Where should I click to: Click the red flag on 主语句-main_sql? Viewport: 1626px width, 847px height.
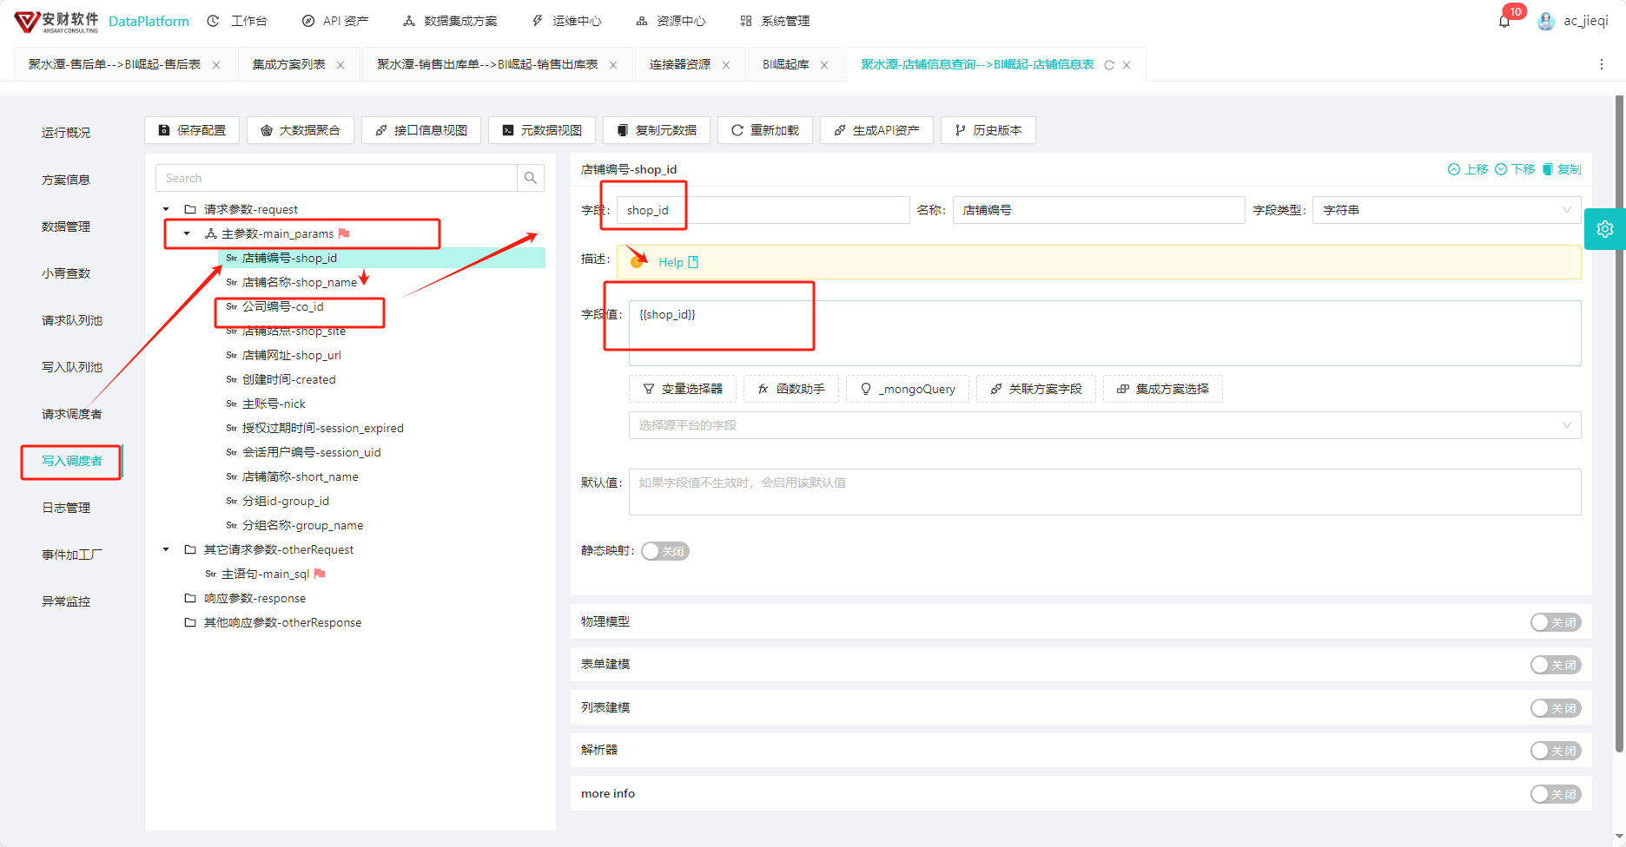[x=320, y=574]
